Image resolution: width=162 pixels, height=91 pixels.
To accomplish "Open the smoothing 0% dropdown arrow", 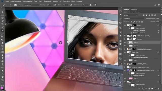I will pos(88,5).
